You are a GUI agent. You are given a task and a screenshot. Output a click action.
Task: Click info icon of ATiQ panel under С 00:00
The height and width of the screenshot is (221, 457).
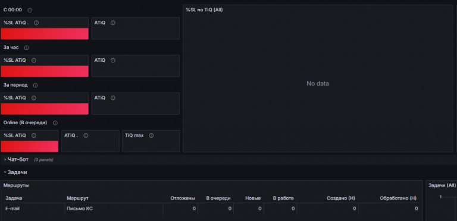point(113,23)
